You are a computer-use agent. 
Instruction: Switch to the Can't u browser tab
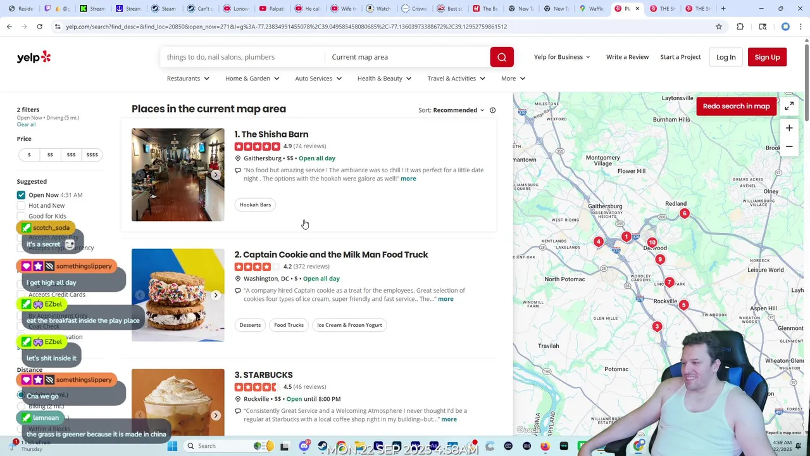[x=201, y=8]
